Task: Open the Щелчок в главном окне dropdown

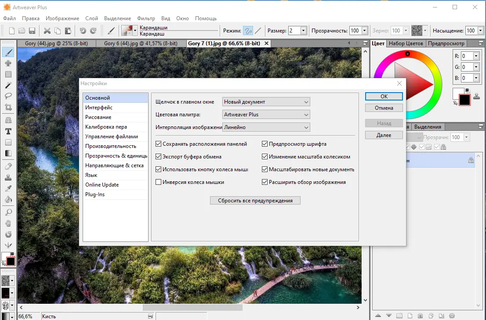Action: pos(266,102)
